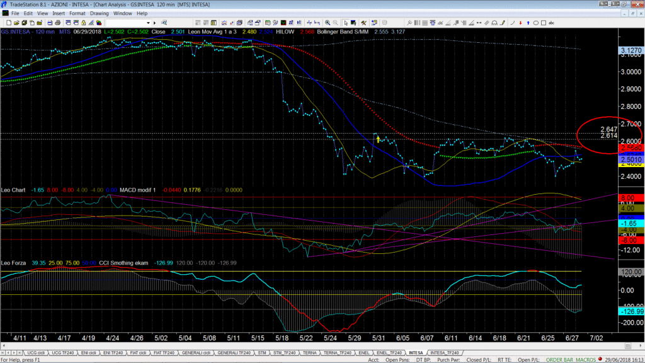Open the Format menu
Image resolution: width=645 pixels, height=363 pixels.
tap(77, 13)
